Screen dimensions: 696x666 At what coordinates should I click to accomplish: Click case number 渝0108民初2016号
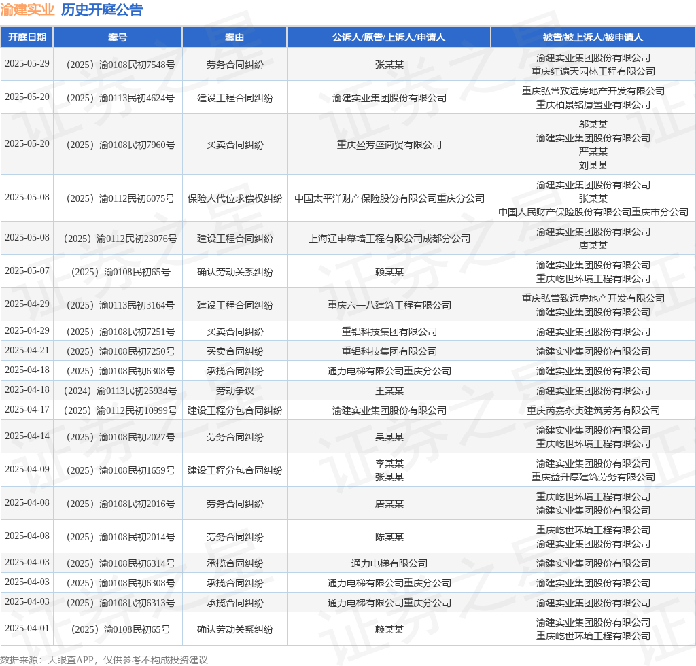[x=121, y=504]
